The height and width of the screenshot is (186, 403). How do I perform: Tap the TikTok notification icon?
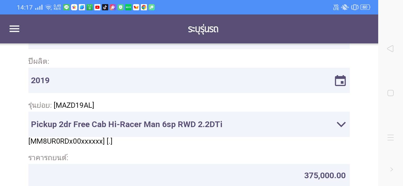click(x=105, y=7)
